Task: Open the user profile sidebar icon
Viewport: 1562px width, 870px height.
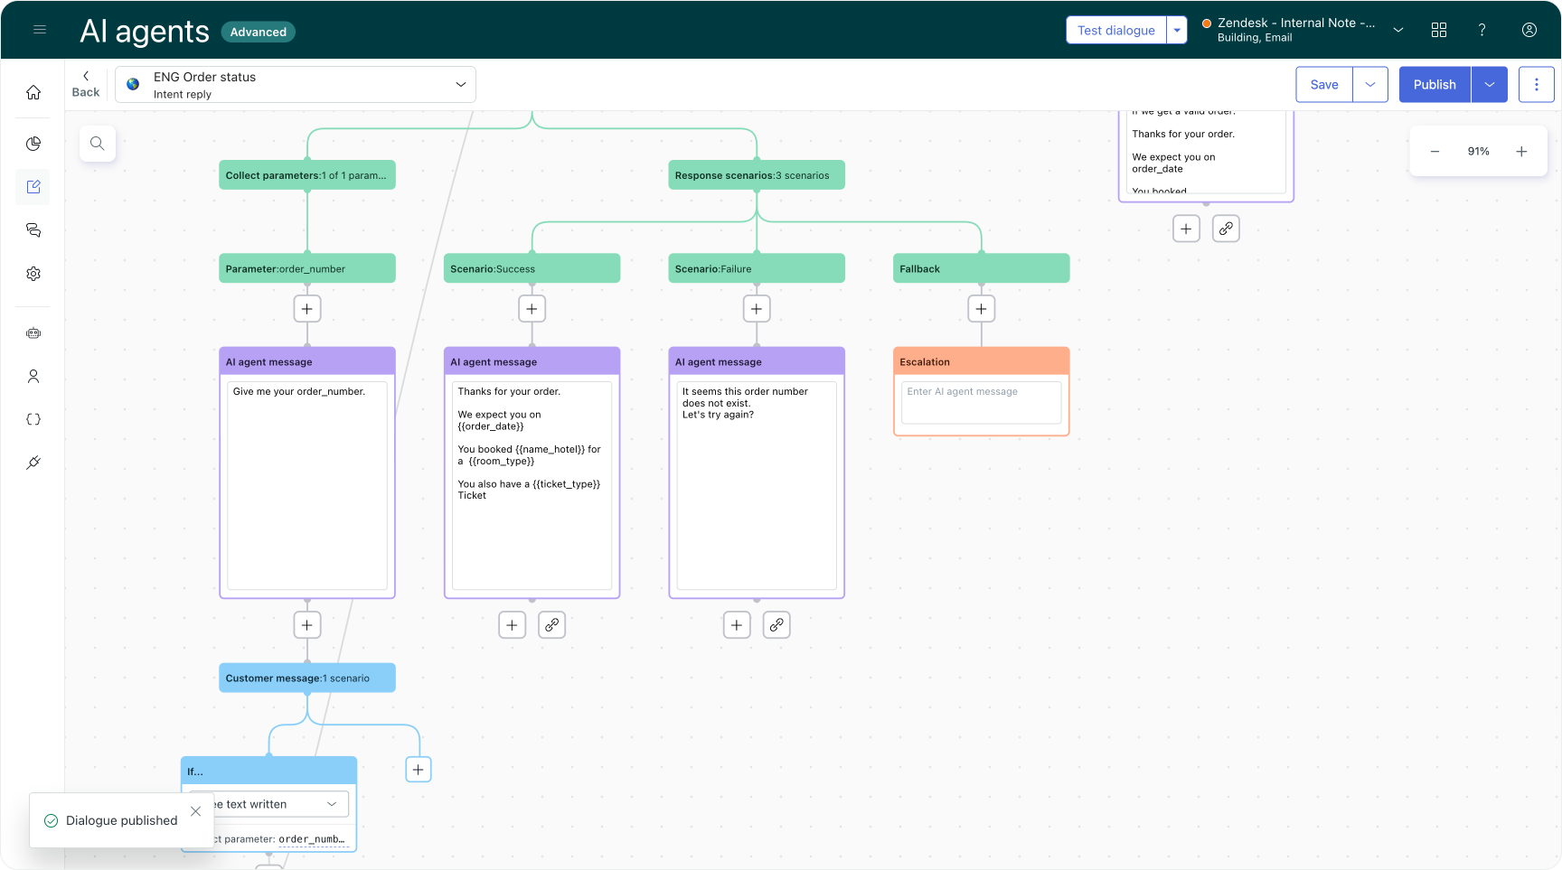Action: (33, 377)
